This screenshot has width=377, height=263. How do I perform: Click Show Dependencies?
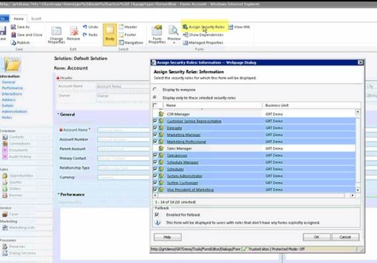pyautogui.click(x=203, y=35)
